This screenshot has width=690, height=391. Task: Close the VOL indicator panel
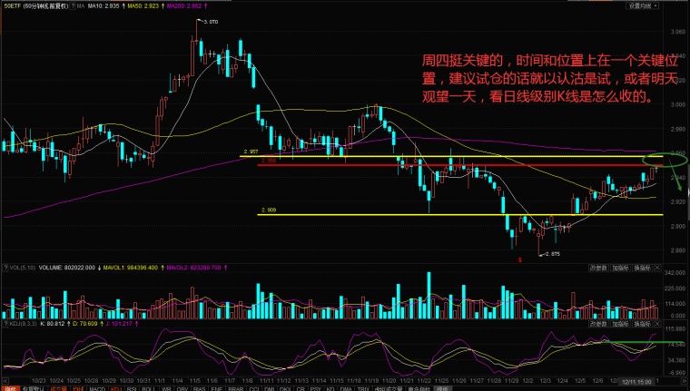[x=658, y=269]
